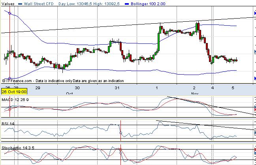
Task: Click the cursor circle on the RSI line
Action: [x=120, y=133]
